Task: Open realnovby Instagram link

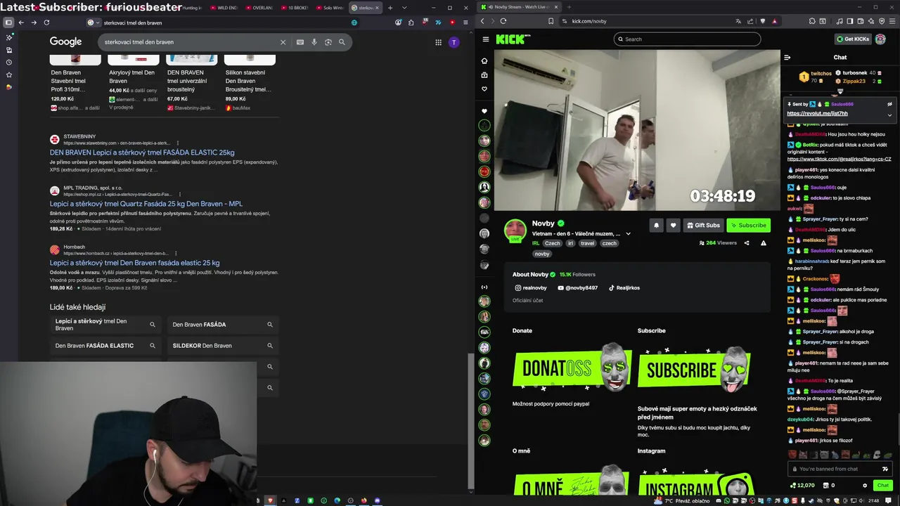Action: pyautogui.click(x=531, y=288)
